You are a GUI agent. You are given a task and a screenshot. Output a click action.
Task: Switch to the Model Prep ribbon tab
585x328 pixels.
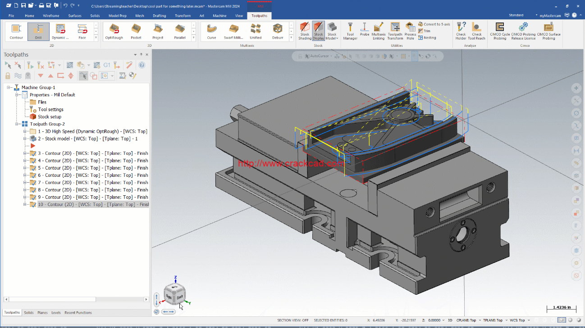(x=118, y=16)
